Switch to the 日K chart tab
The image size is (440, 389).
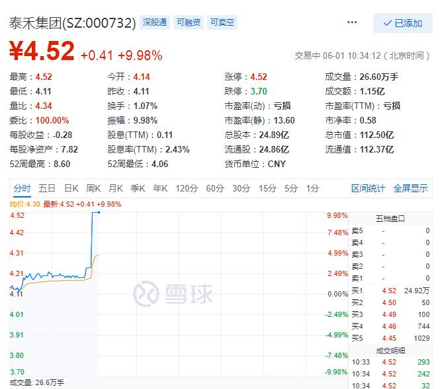(71, 188)
